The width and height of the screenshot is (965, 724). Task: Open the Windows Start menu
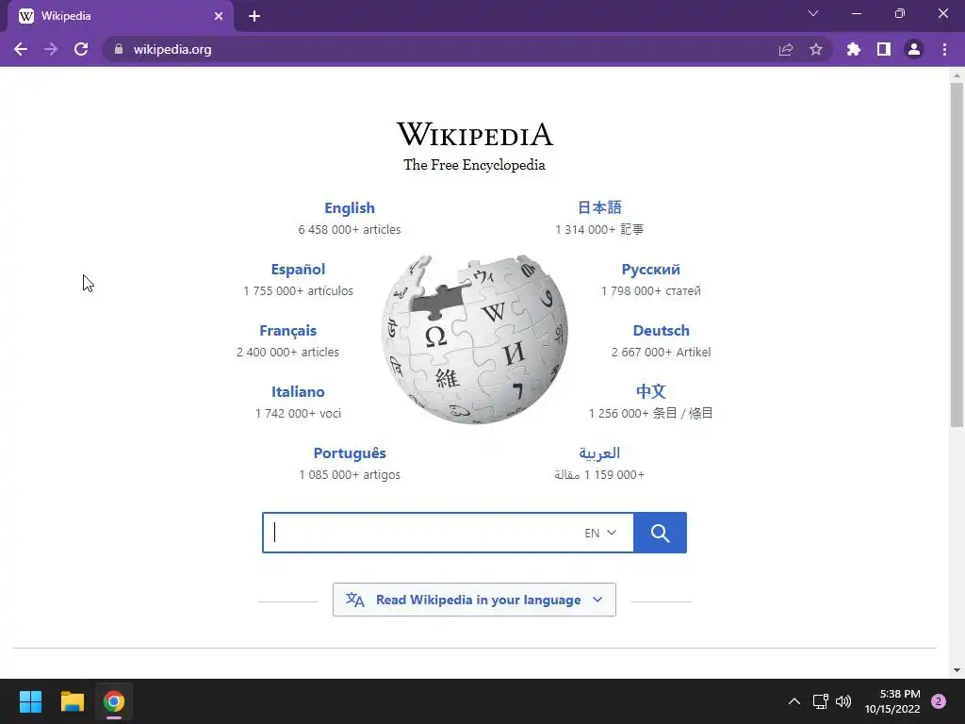click(x=30, y=701)
